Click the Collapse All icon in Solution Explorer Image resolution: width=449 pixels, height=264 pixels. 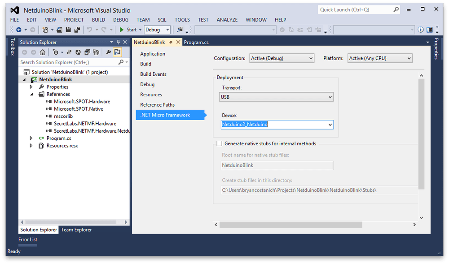[x=87, y=52]
